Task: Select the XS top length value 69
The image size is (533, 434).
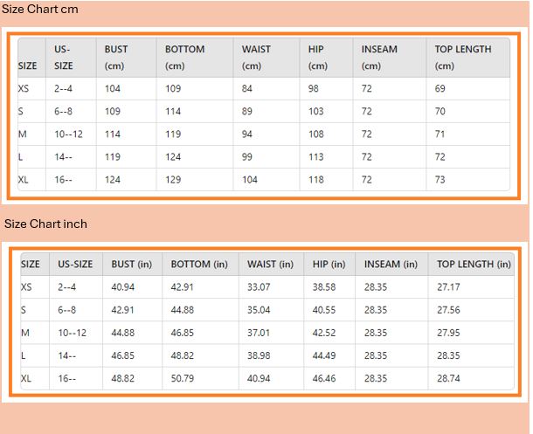Action: point(440,89)
